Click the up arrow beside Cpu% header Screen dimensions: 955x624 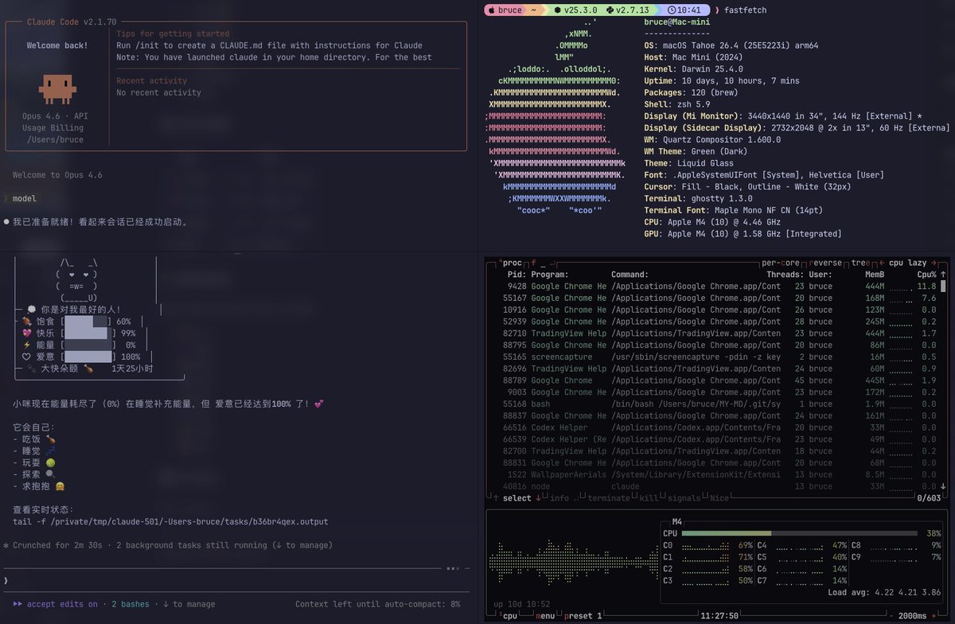[x=943, y=274]
